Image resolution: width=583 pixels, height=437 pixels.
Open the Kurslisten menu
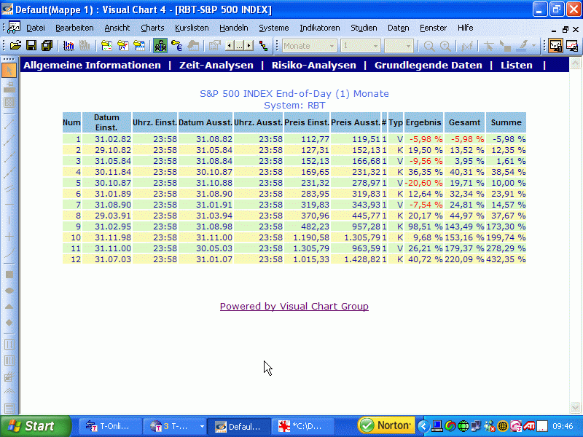[192, 28]
